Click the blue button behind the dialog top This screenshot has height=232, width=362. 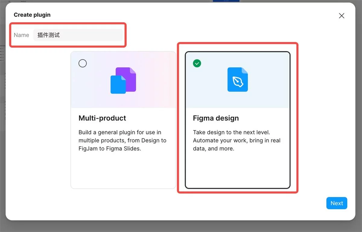226,1
